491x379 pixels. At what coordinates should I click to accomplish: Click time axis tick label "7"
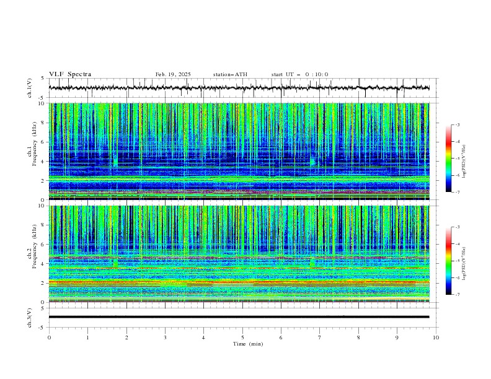(x=320, y=338)
